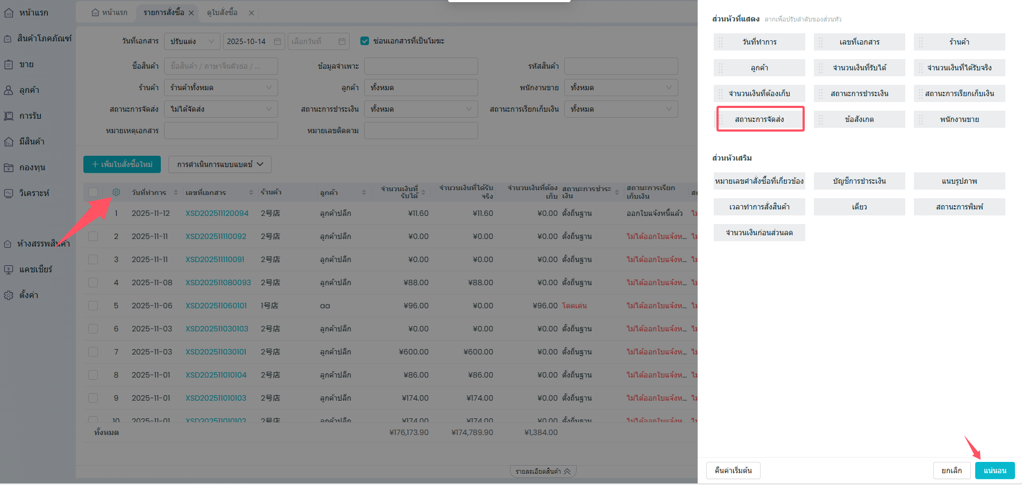Uncheck the ซ่อนเอกสารที่เป็นโมฆะ checkbox
Image resolution: width=1022 pixels, height=485 pixels.
[365, 41]
